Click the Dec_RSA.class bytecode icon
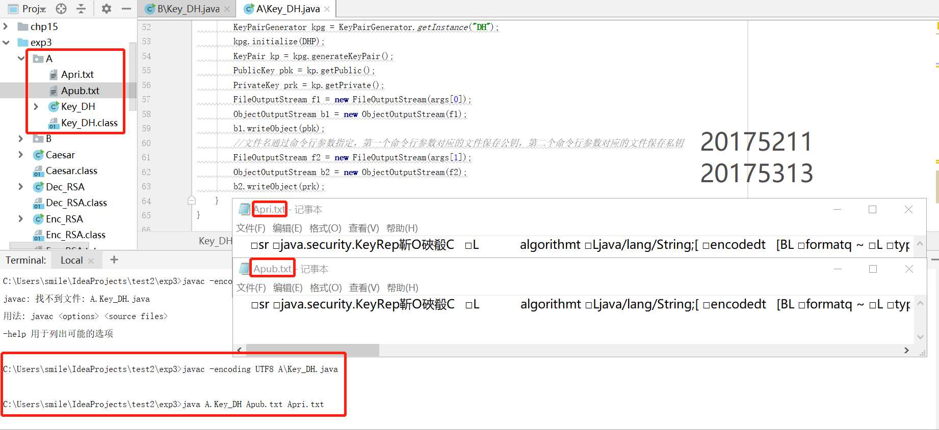The width and height of the screenshot is (939, 430). (x=38, y=203)
